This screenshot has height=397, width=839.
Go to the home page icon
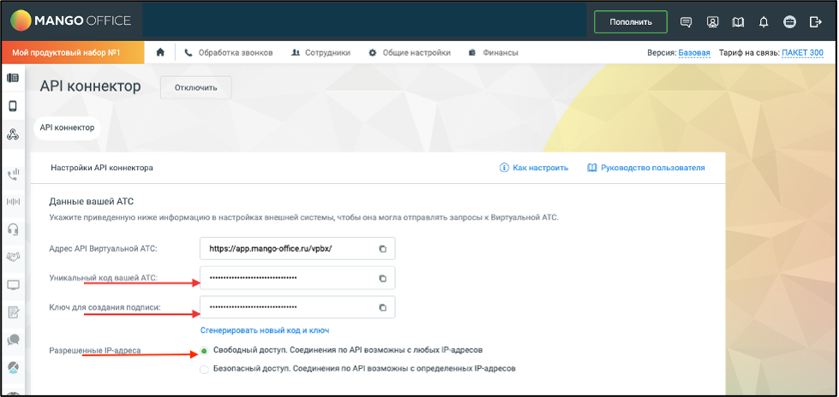click(x=160, y=53)
